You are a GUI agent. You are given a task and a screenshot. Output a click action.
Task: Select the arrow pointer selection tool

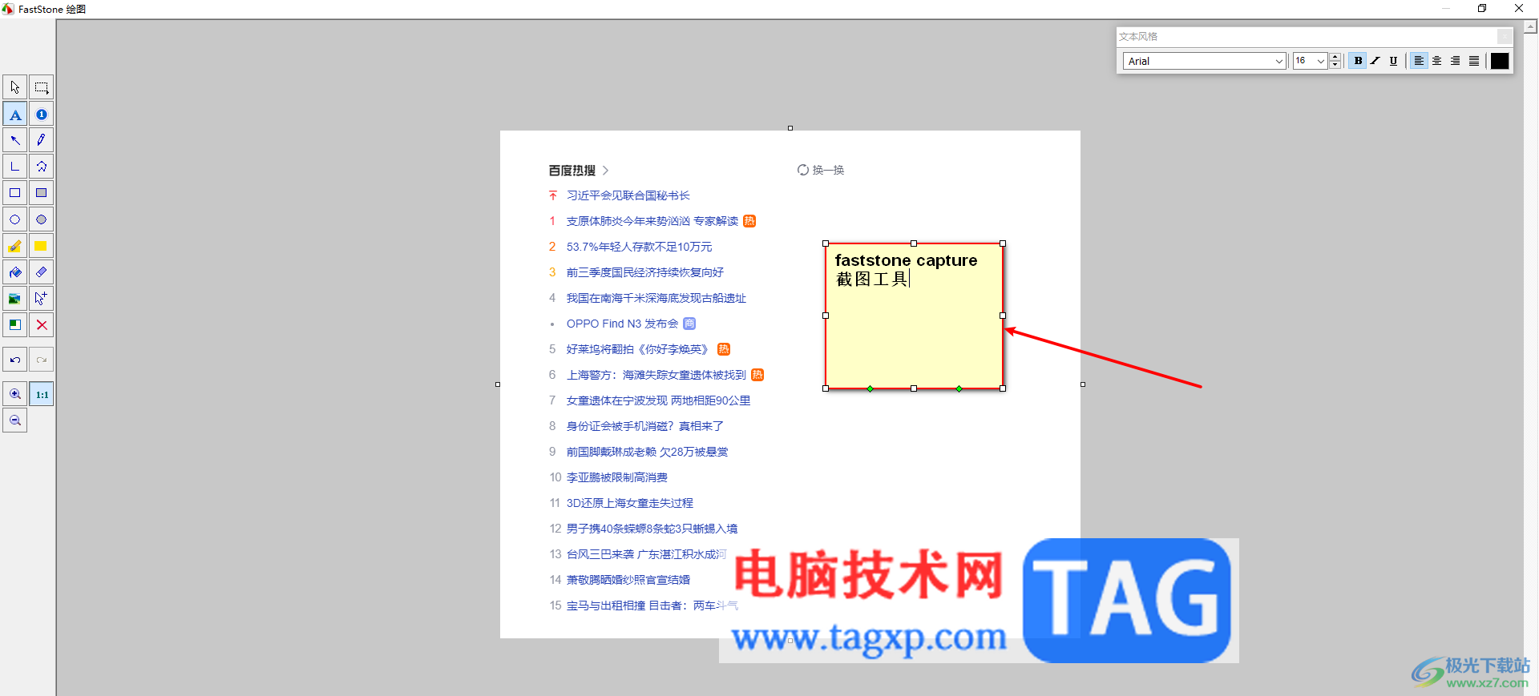click(x=15, y=87)
